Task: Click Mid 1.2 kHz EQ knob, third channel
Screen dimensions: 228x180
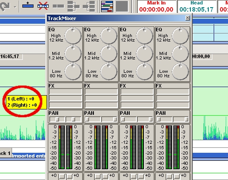Action: tap(144, 54)
